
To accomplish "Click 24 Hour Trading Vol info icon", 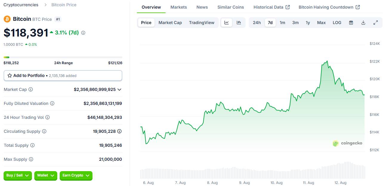I will point(47,117).
